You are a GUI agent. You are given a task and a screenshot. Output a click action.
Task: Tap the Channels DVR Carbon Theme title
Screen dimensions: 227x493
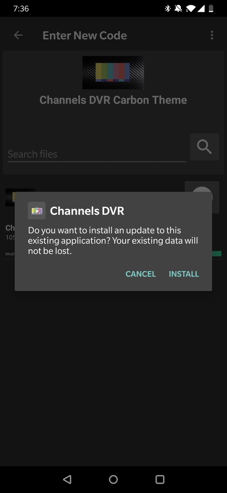[x=113, y=100]
